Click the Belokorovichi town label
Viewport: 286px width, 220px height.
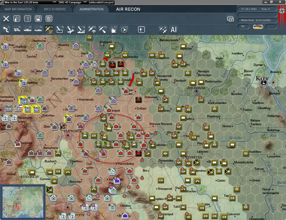[169, 40]
